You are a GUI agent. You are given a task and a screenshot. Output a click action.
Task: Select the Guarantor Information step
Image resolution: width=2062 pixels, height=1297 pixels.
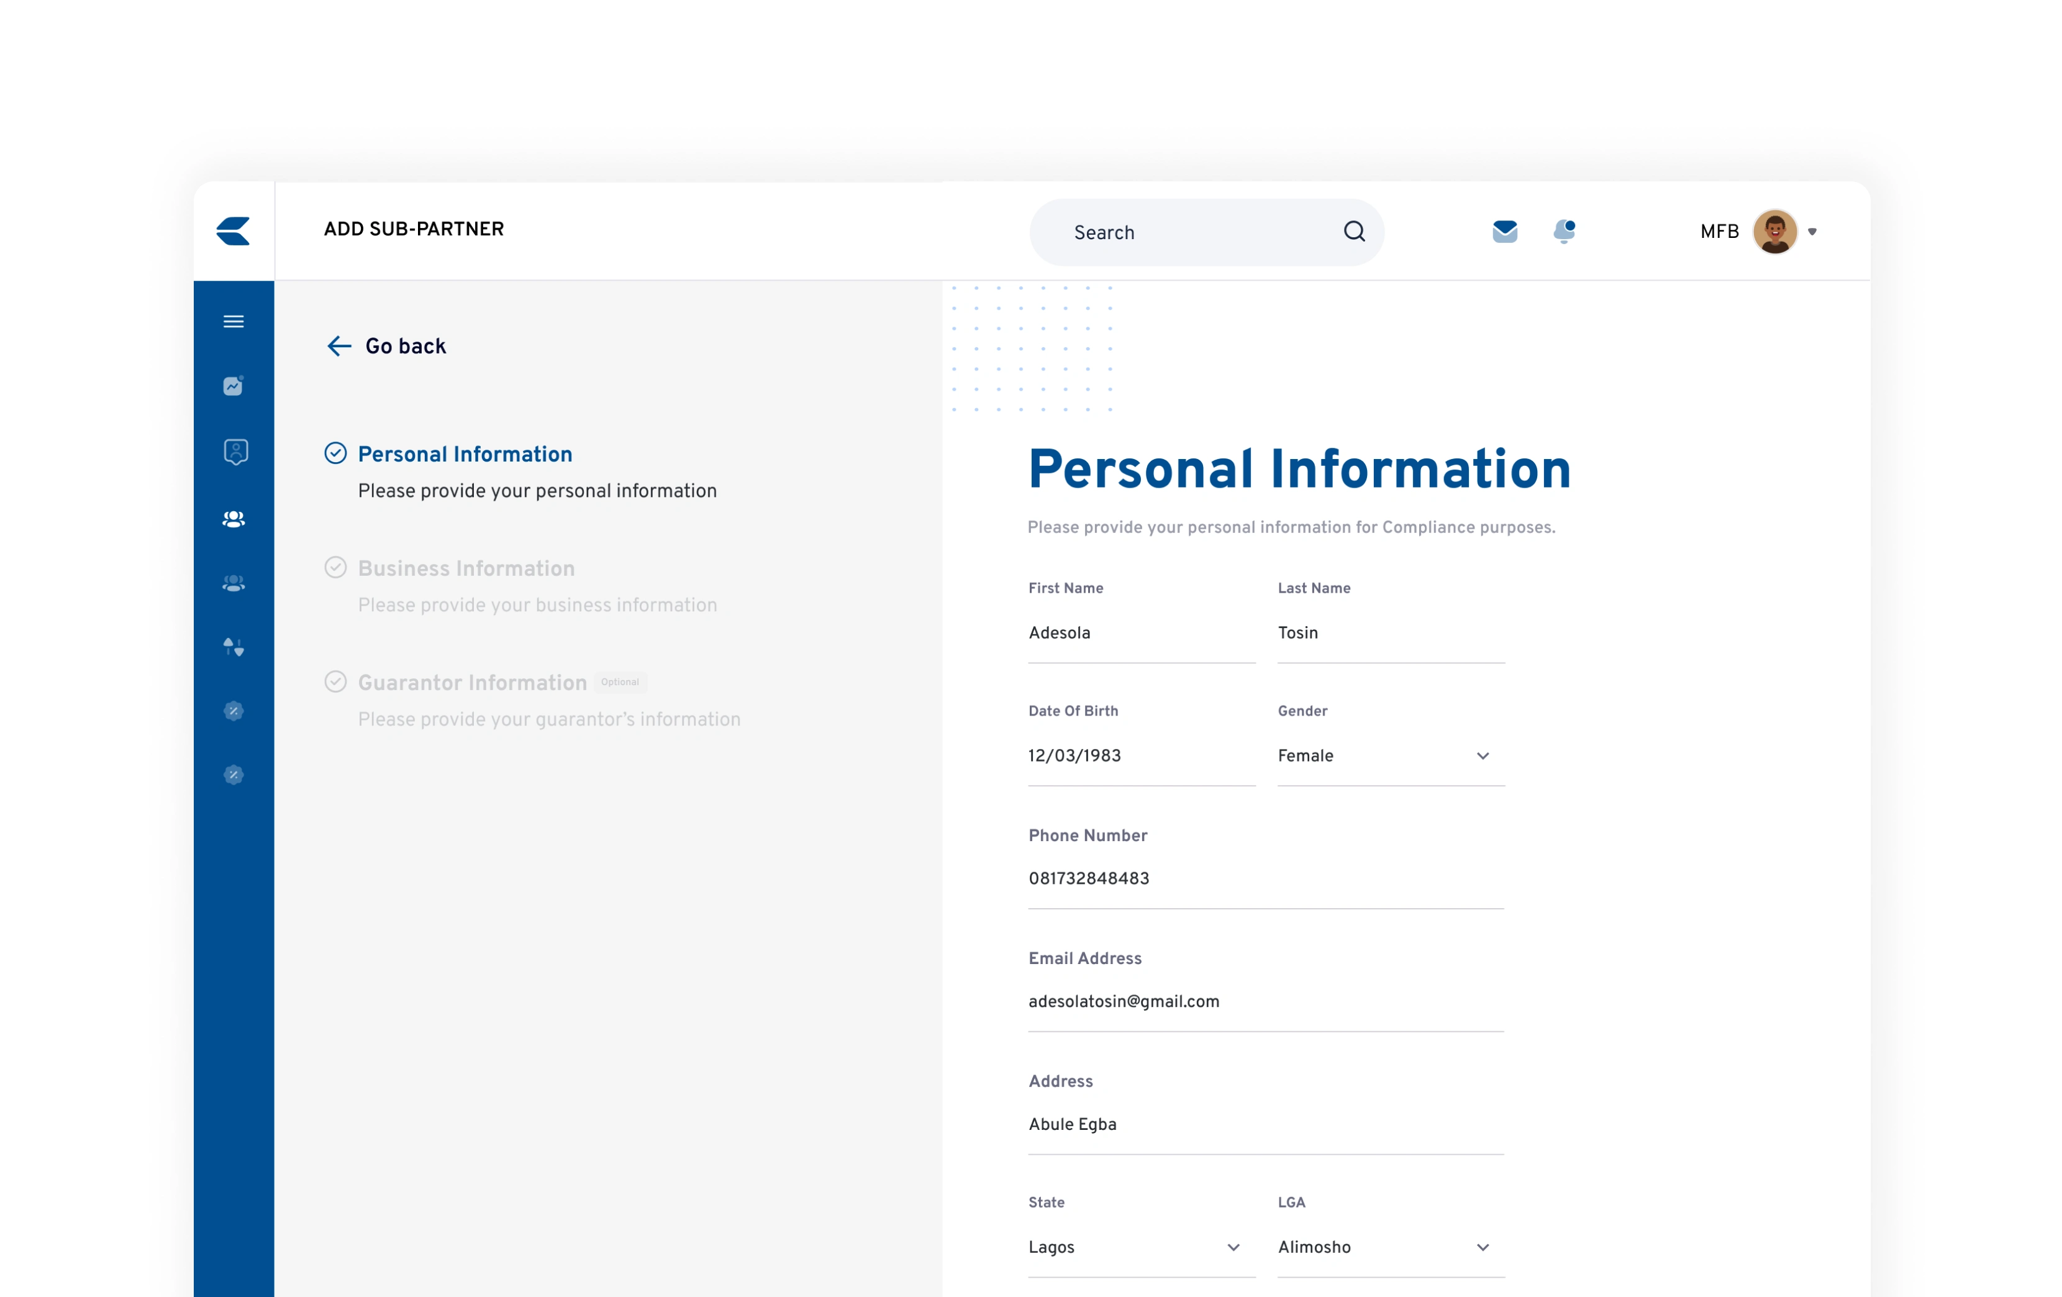coord(472,683)
